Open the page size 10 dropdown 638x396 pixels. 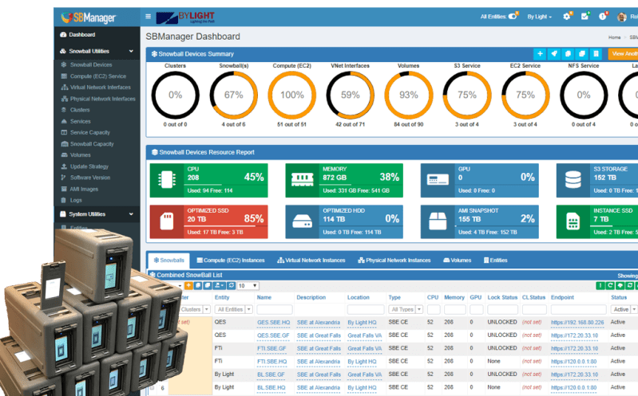[248, 286]
